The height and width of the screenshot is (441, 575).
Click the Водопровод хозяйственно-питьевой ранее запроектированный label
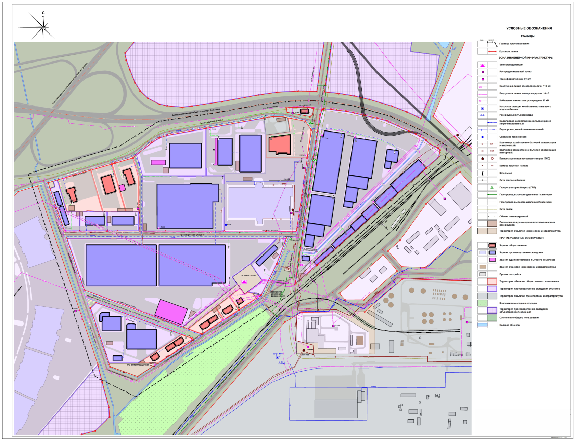coord(525,122)
